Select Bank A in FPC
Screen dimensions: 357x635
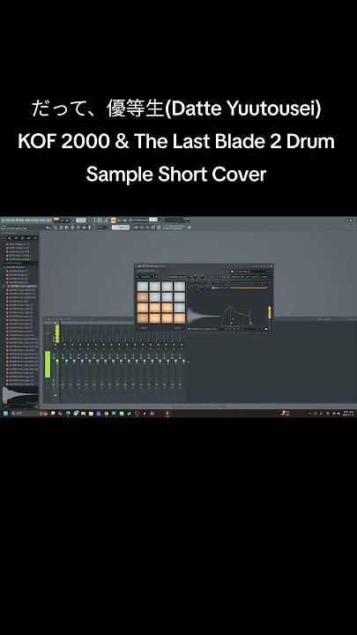pos(144,328)
